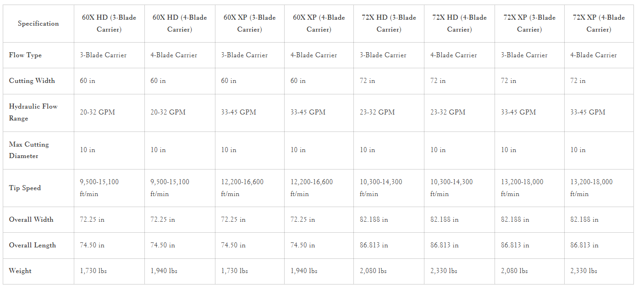Select the "60X XP (4-Blade Carrier)" header cell
The height and width of the screenshot is (290, 638).
click(319, 23)
